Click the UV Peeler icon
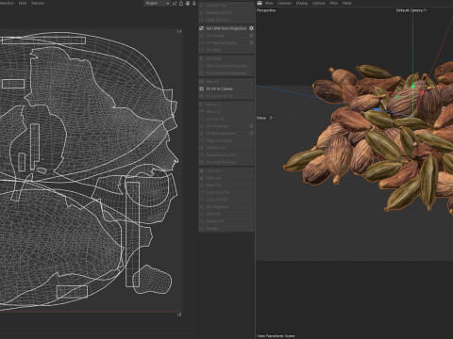This screenshot has height=339, width=453. click(x=202, y=58)
